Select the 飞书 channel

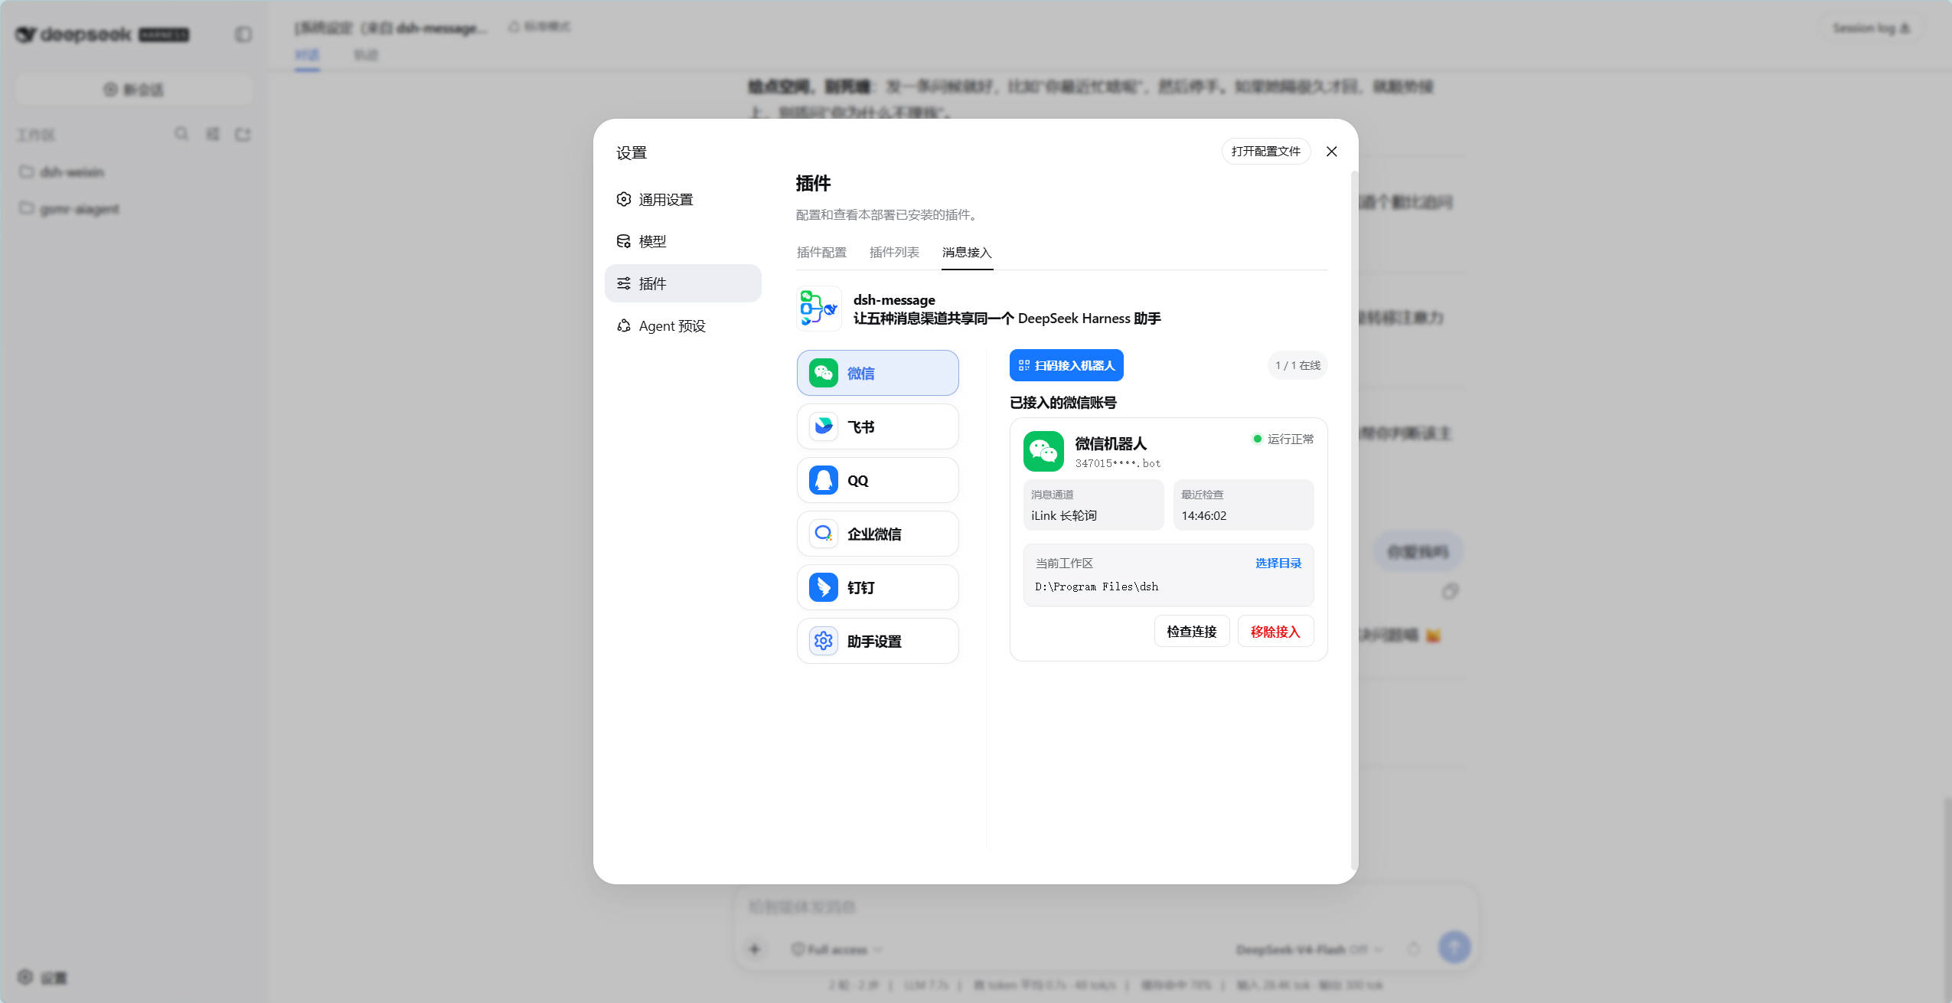[877, 426]
